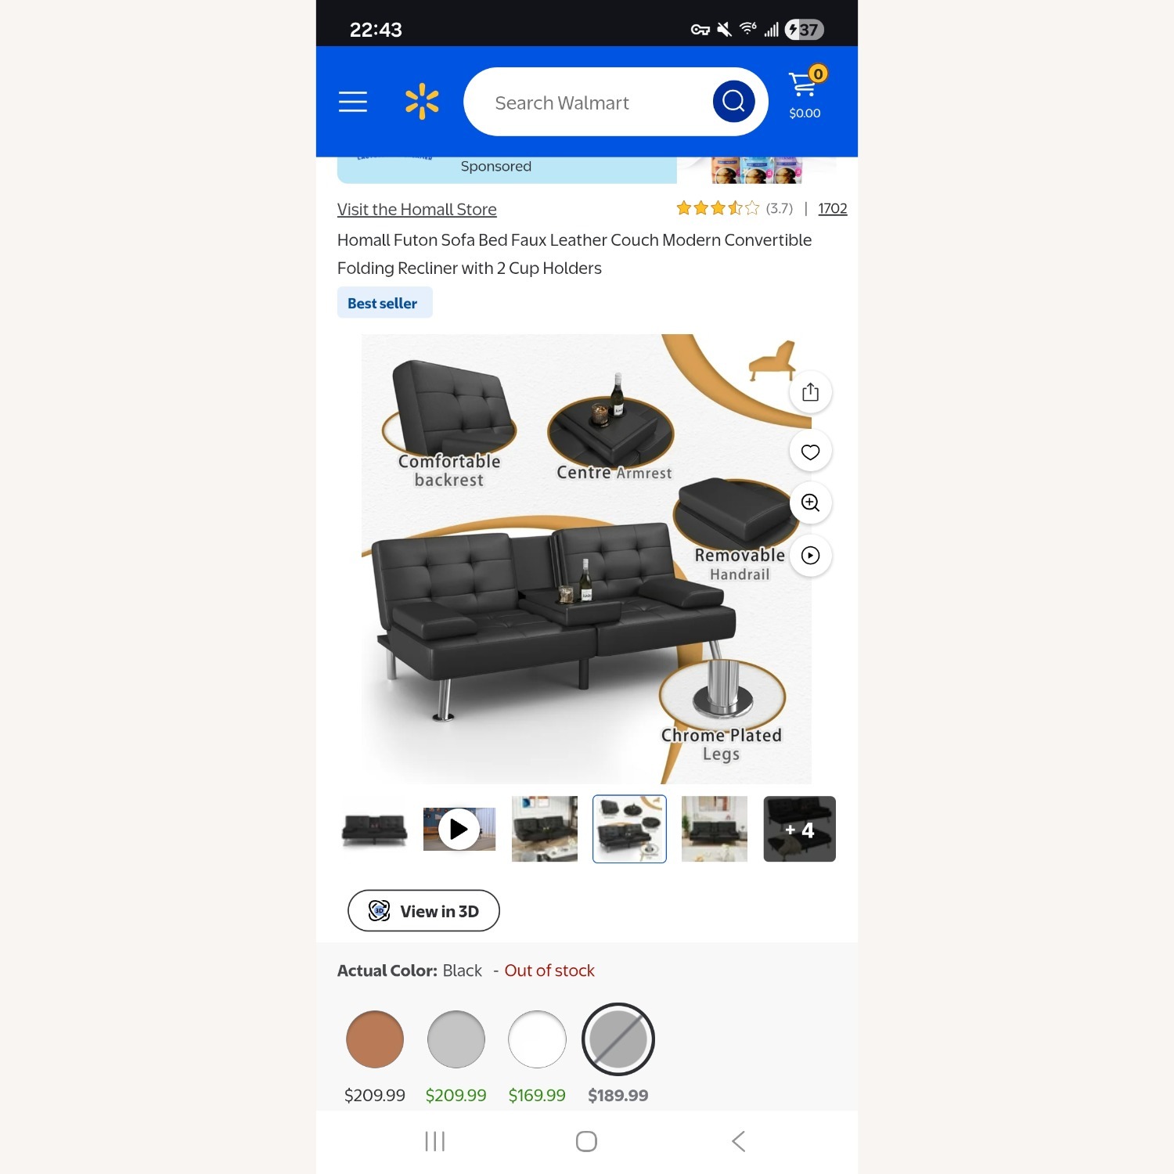Viewport: 1174px width, 1174px height.
Task: Choose the gray color option at $209.99
Action: [456, 1039]
